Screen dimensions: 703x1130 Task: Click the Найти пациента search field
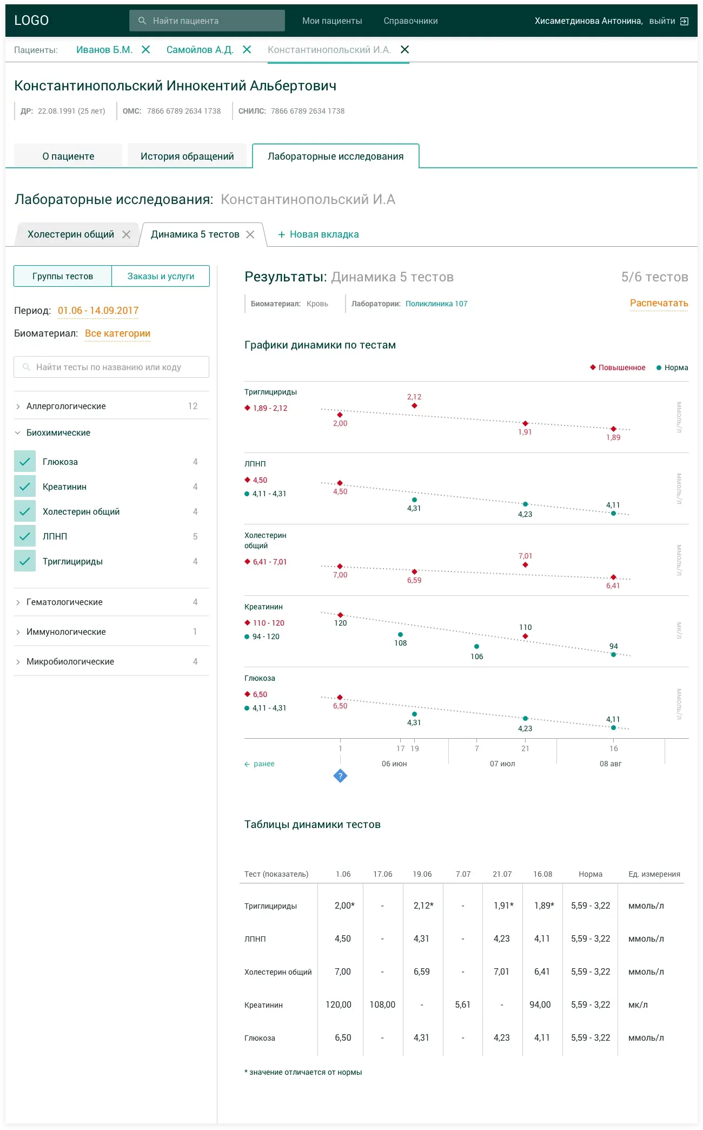207,21
